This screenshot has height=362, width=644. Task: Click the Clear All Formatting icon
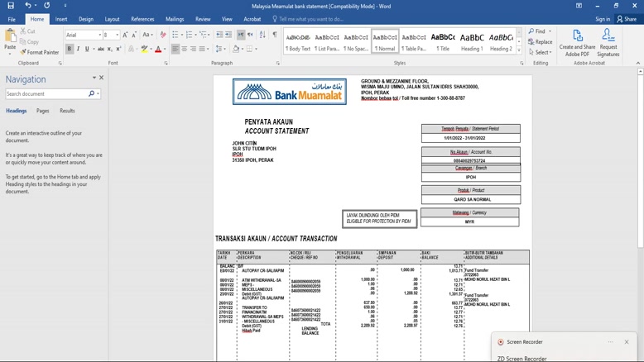pyautogui.click(x=163, y=35)
